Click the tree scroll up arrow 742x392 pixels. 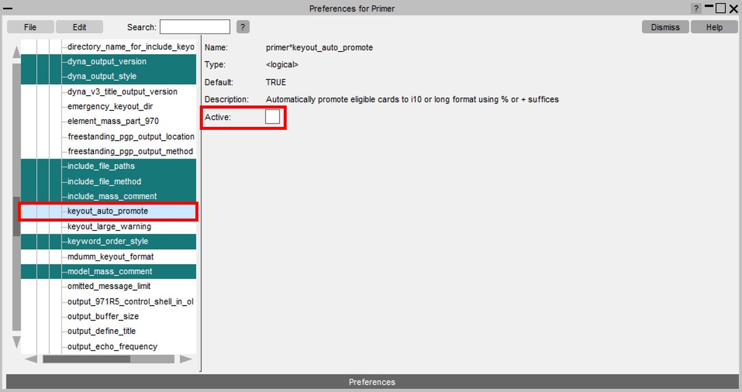(16, 52)
